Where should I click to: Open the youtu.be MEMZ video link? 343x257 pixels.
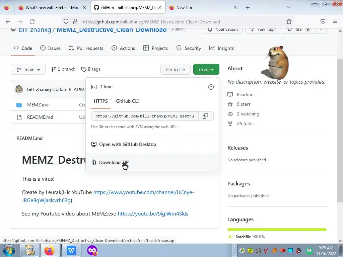tap(153, 214)
